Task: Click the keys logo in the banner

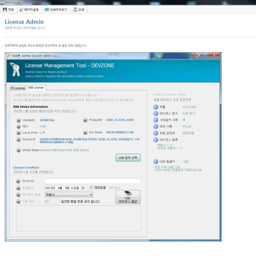Action: click(x=15, y=69)
